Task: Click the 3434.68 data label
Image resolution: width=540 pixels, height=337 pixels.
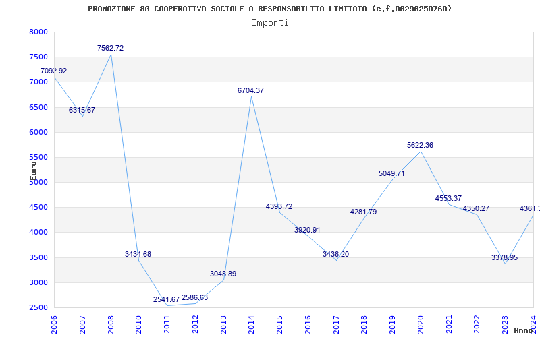Action: click(x=138, y=254)
